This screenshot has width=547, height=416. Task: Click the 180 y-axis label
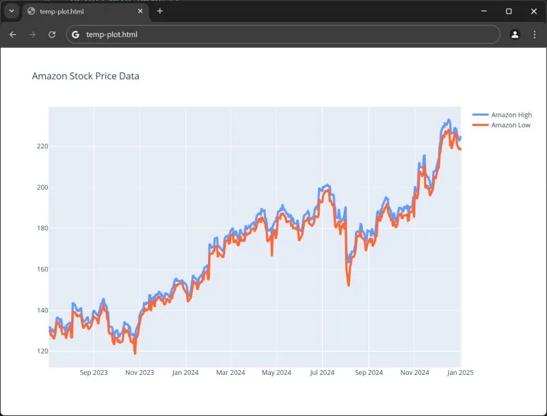pyautogui.click(x=42, y=229)
